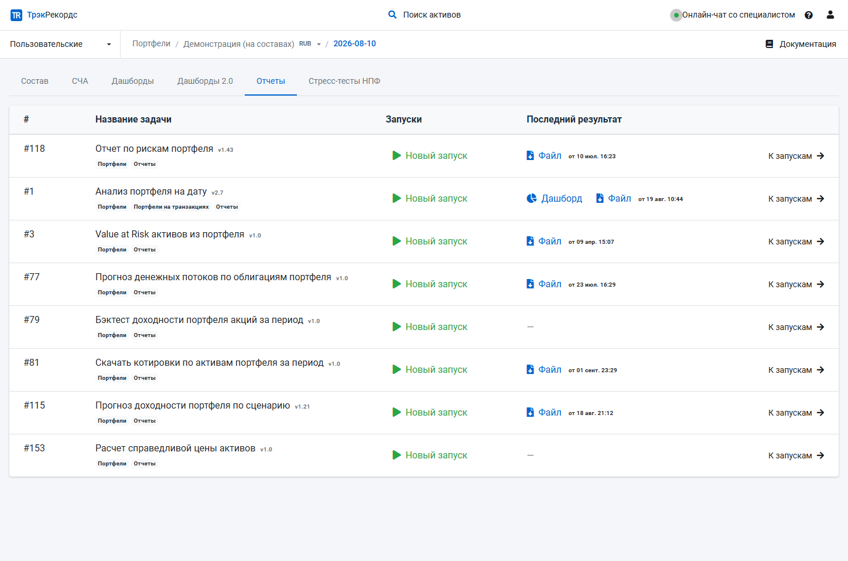
Task: Open Отчет по рискам портфеля title
Action: click(x=154, y=148)
